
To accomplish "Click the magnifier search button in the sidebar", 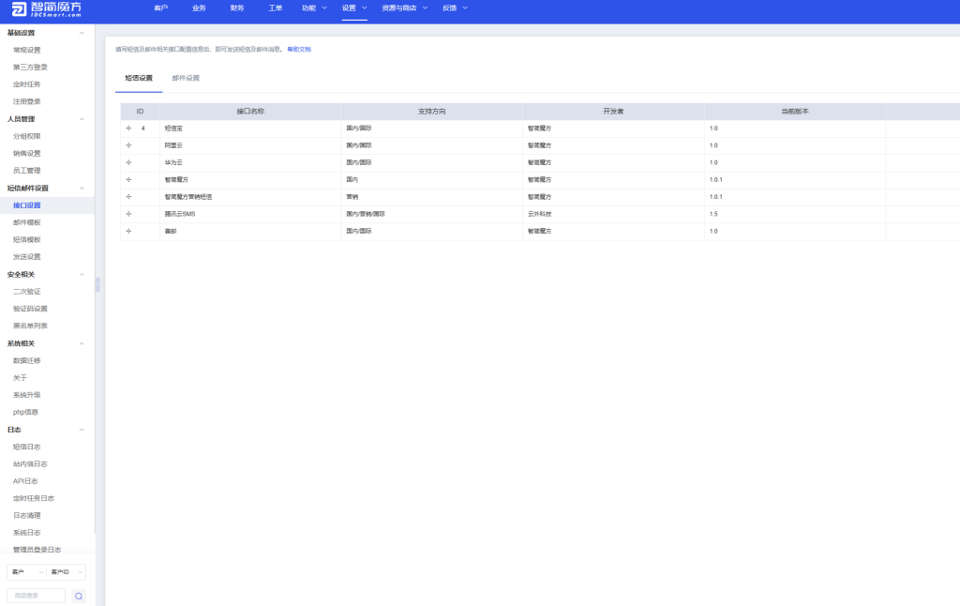I will point(79,596).
